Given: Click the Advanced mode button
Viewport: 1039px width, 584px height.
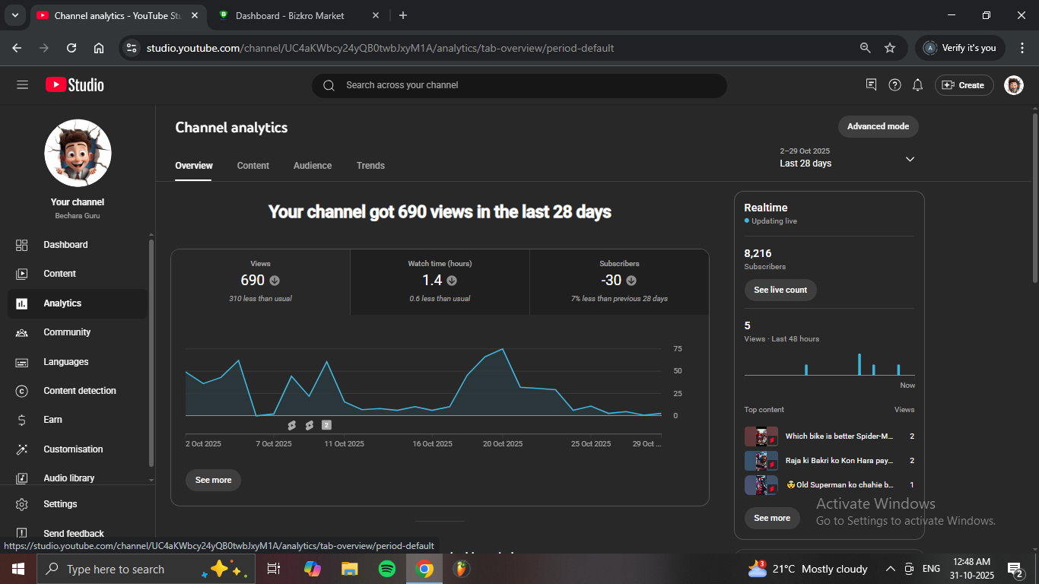Looking at the screenshot, I should pyautogui.click(x=878, y=126).
